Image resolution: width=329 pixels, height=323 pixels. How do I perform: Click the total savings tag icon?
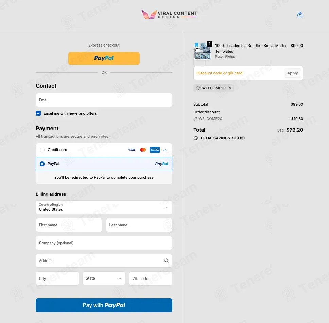click(x=196, y=138)
